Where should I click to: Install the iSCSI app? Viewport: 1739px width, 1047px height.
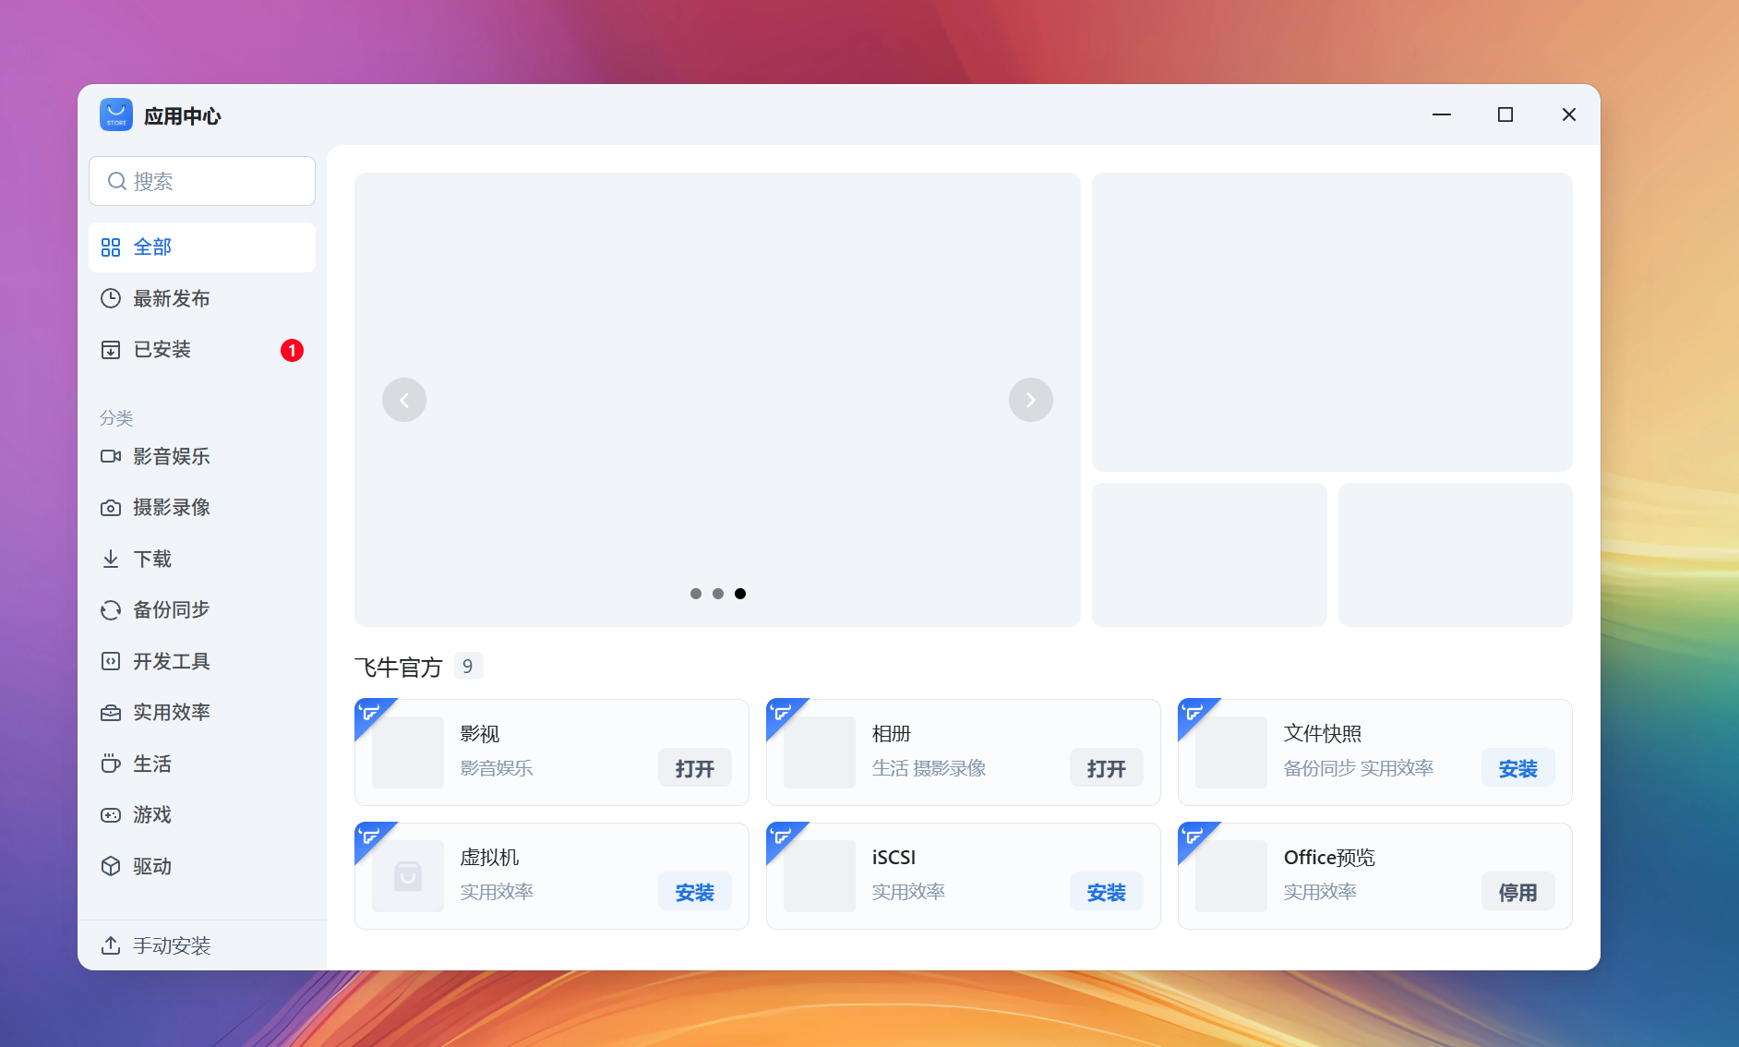pos(1106,891)
